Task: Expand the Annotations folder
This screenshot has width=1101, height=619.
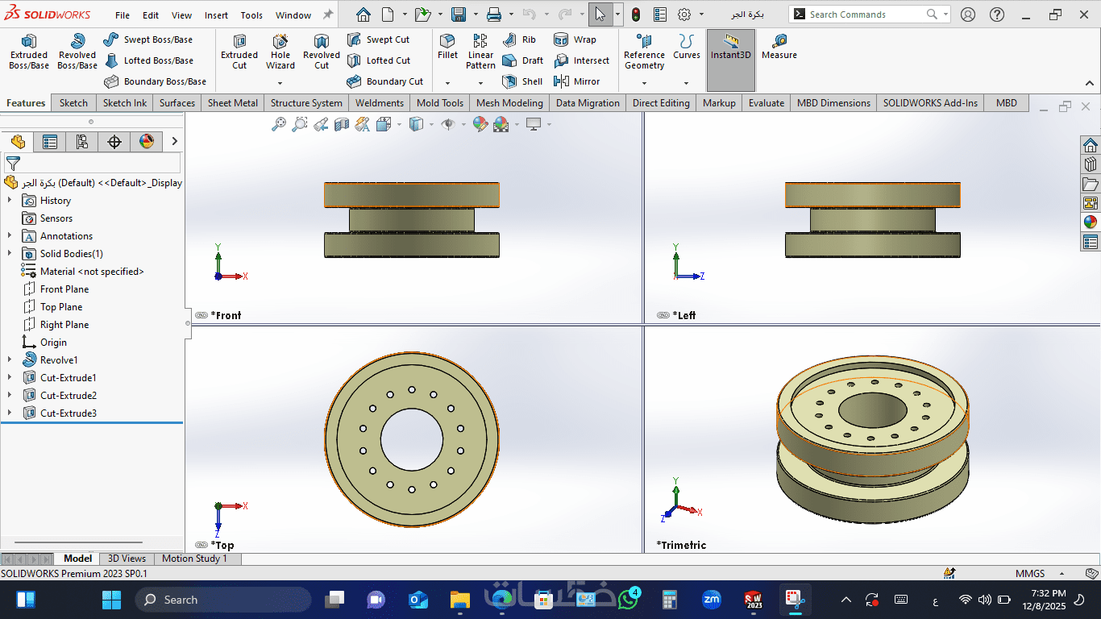Action: pos(10,236)
